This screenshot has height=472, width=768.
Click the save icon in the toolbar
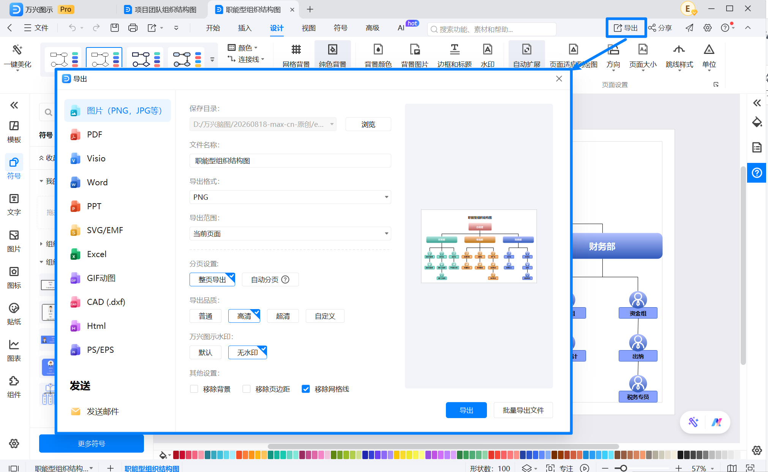tap(115, 28)
